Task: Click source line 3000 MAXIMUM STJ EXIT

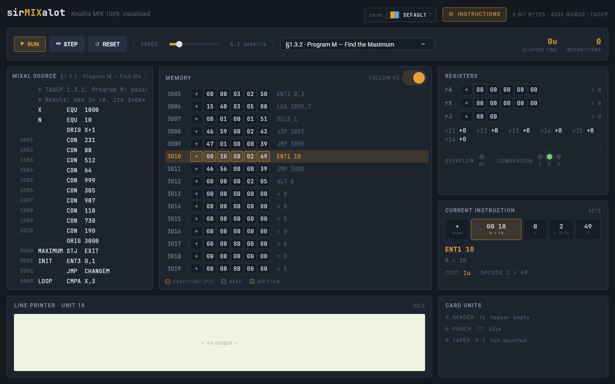Action: [x=80, y=251]
